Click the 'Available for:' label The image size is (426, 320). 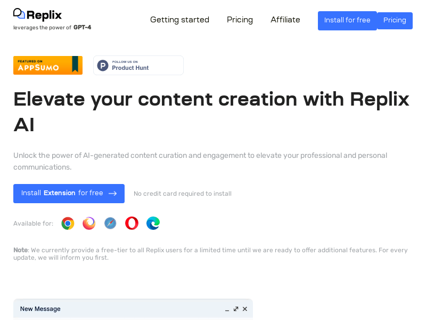tap(33, 223)
